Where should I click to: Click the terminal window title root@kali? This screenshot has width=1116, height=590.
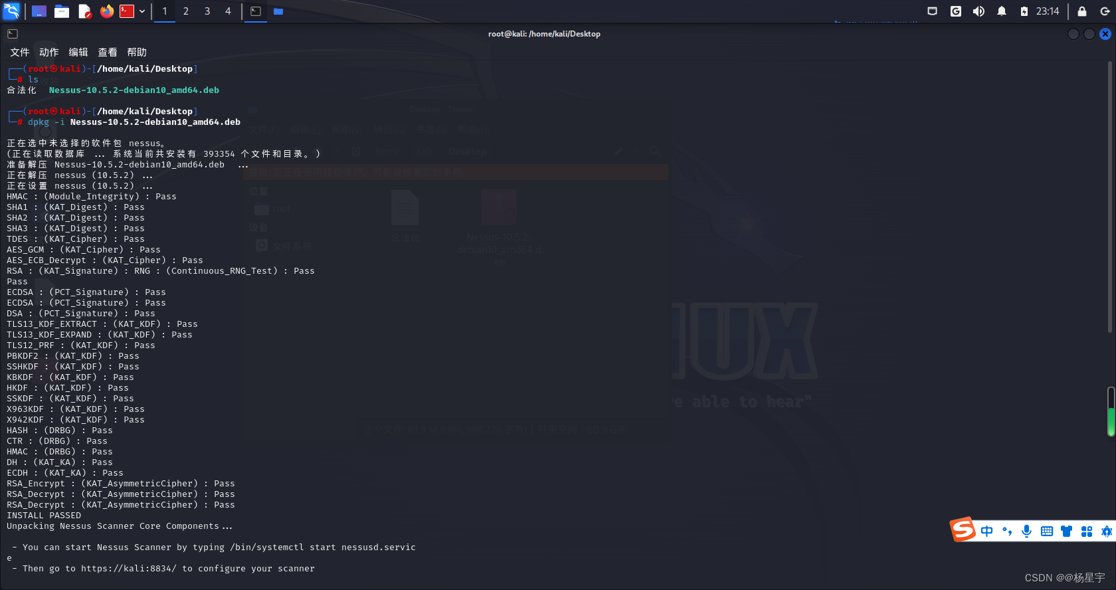[544, 34]
